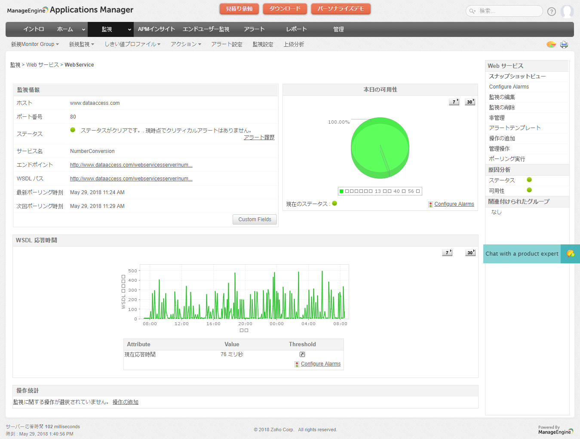
Task: Show 7-day availability history icon
Action: click(454, 102)
